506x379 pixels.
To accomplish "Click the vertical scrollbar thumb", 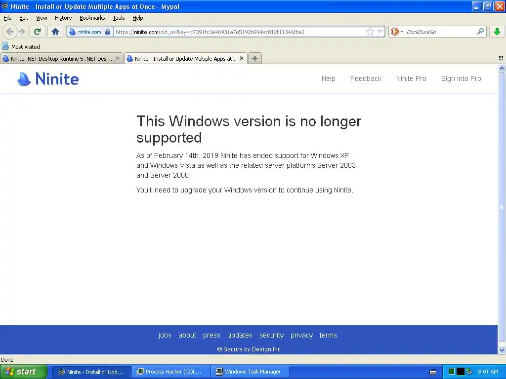I will pyautogui.click(x=502, y=207).
